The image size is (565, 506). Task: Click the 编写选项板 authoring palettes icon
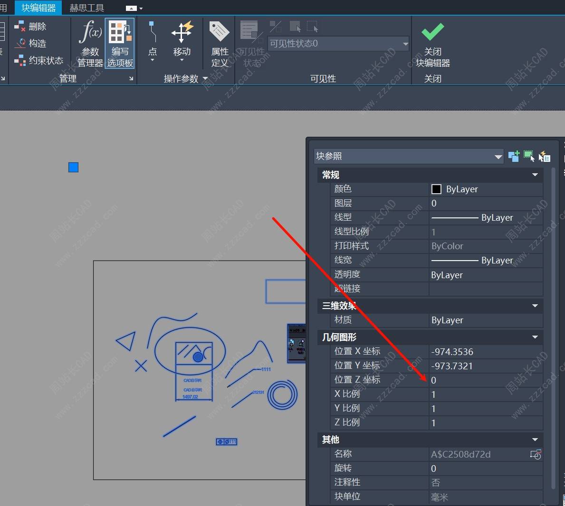[x=120, y=44]
